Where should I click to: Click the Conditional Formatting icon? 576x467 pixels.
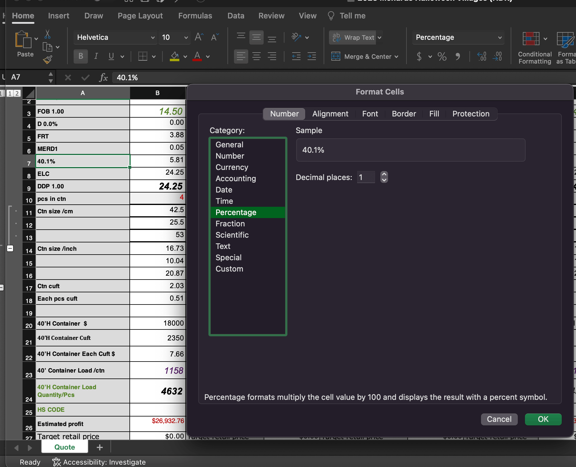tap(531, 39)
